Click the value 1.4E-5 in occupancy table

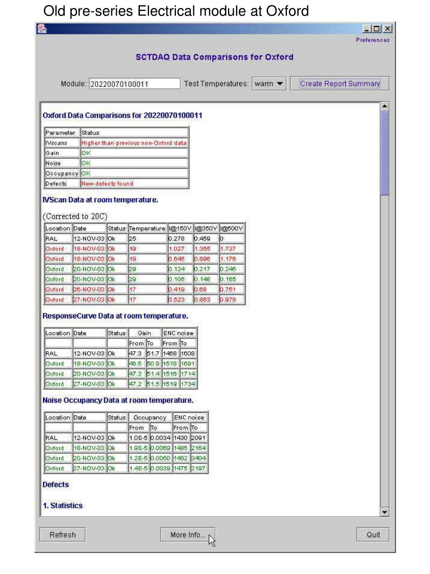point(138,468)
